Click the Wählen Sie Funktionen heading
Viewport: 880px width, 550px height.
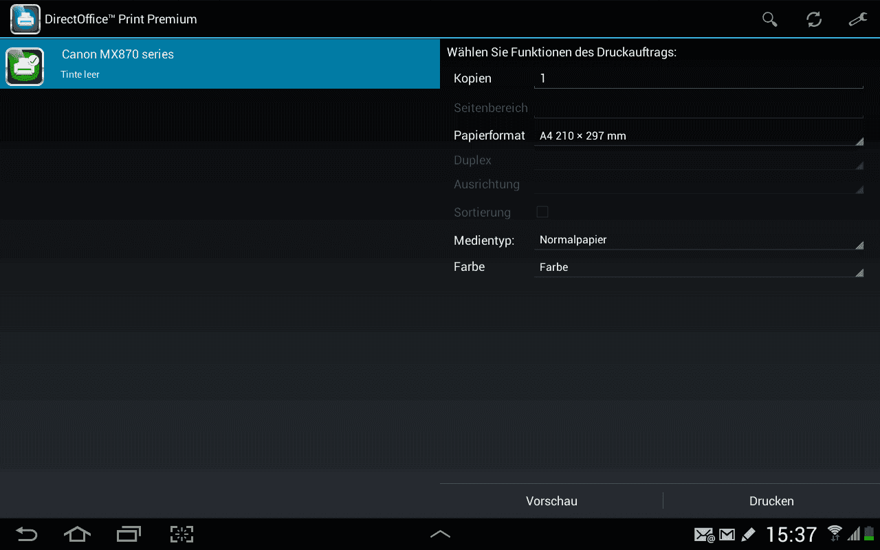click(x=562, y=52)
